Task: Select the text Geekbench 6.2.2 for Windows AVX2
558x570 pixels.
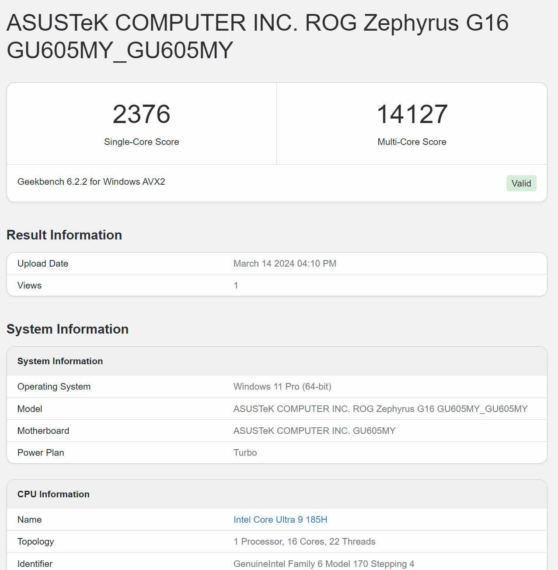Action: 91,182
